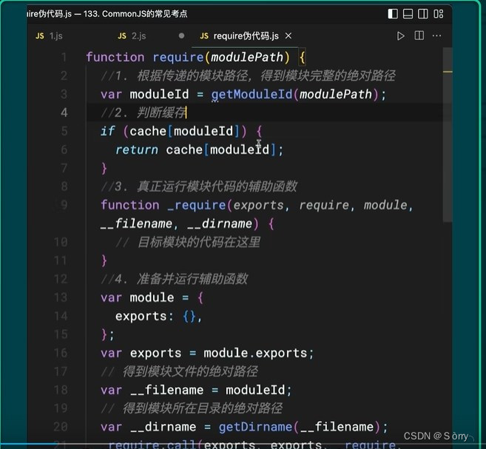This screenshot has width=486, height=449.
Task: Click line number 18 in gutter
Action: coord(61,390)
